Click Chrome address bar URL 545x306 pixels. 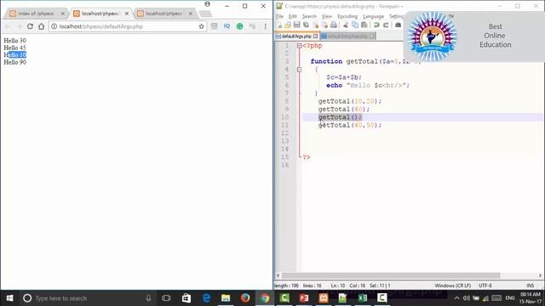(x=100, y=26)
